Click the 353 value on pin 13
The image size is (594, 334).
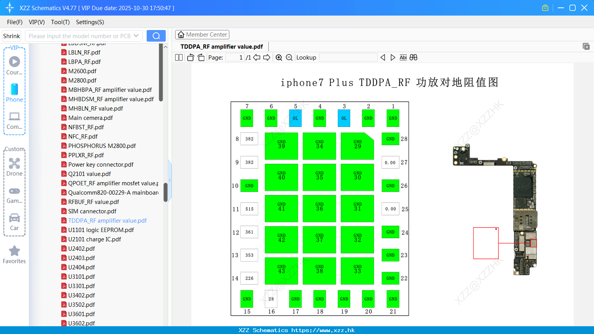(249, 255)
